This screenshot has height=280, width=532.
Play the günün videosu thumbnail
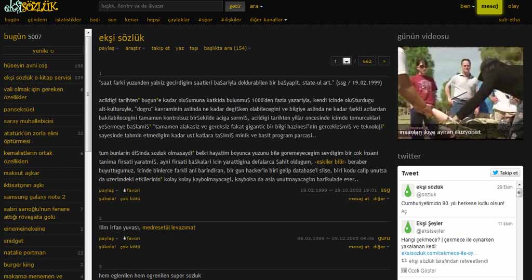click(460, 94)
